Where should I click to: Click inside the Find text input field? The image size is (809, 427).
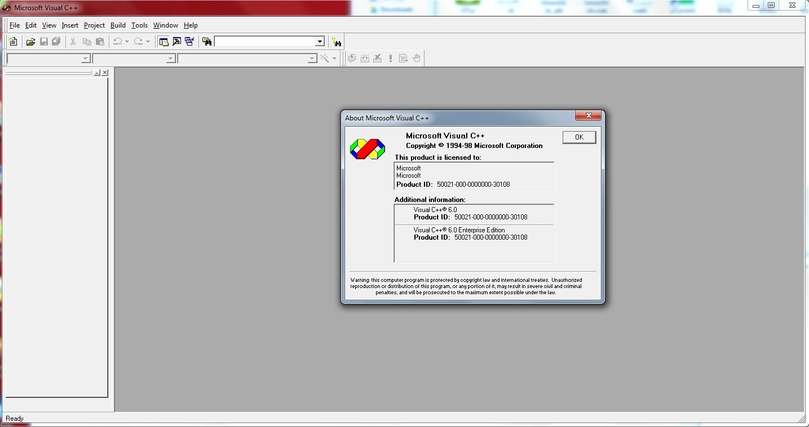pos(264,42)
